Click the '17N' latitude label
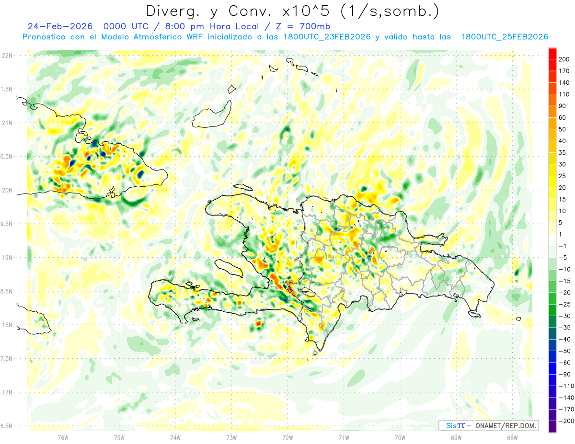The height and width of the screenshot is (444, 575). pos(7,392)
